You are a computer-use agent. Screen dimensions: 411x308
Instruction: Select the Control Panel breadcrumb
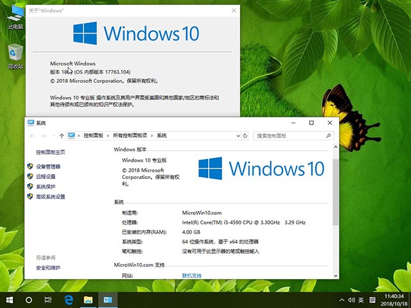[x=93, y=135]
